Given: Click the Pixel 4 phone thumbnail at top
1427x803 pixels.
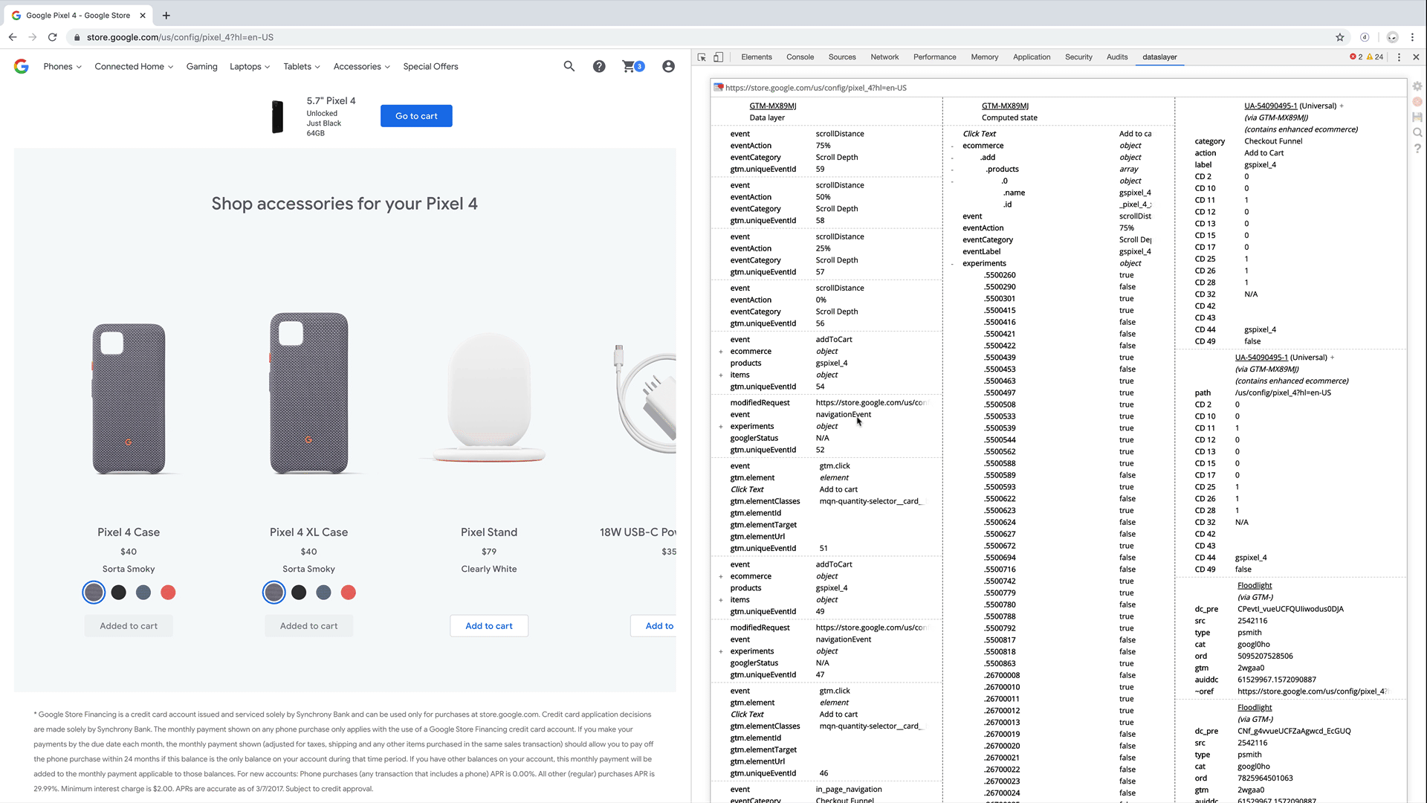Looking at the screenshot, I should point(277,117).
